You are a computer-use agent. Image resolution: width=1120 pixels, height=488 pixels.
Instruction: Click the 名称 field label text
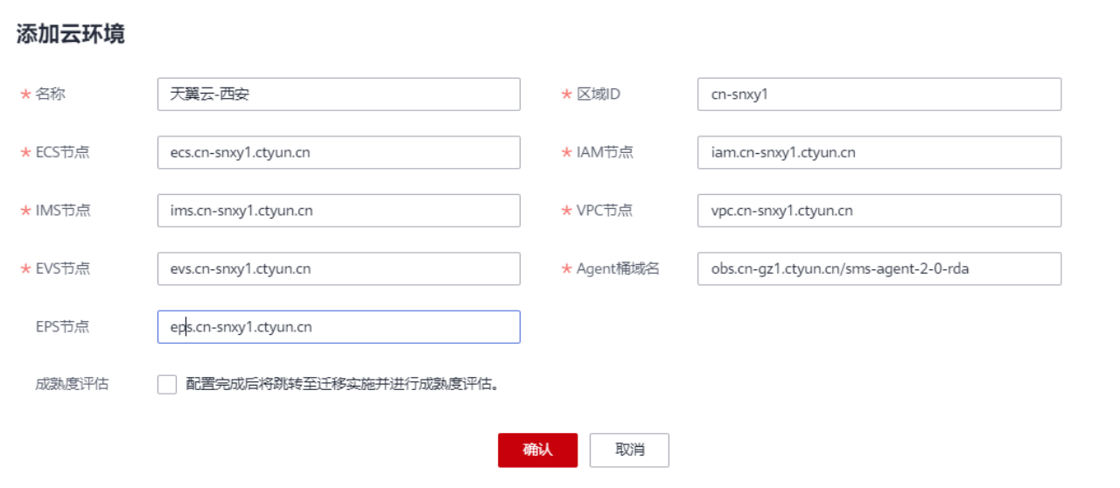[x=50, y=94]
